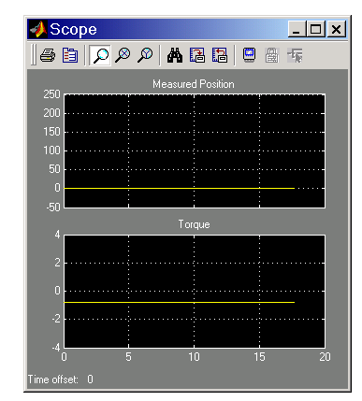Click inside the Measured Position plot
This screenshot has height=401, width=362.
[x=195, y=150]
